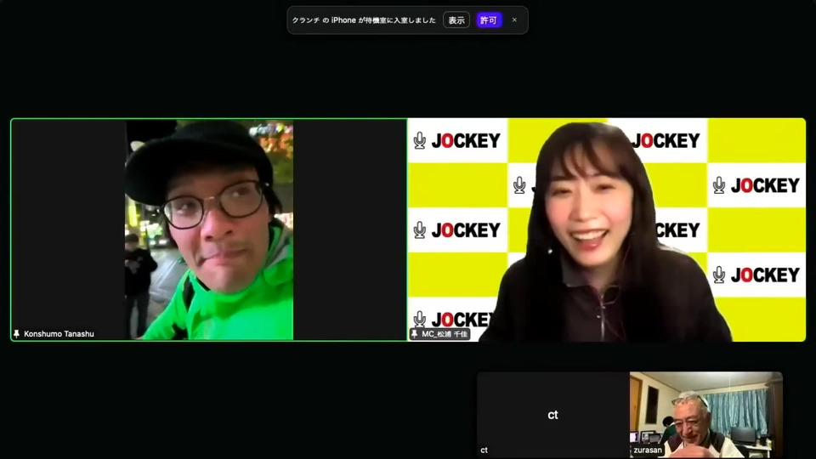This screenshot has width=816, height=459.
Task: Click the 'Konshumo Tanashu' name label
Action: pyautogui.click(x=59, y=334)
